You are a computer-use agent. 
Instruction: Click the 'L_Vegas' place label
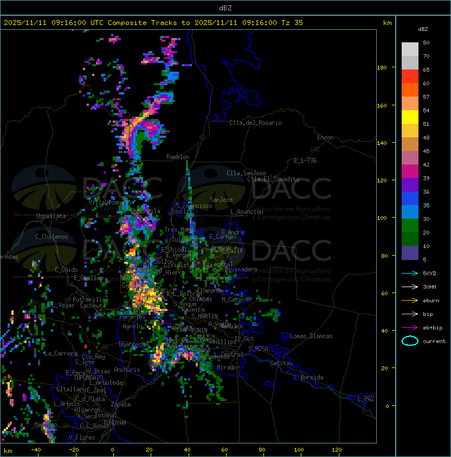[62, 305]
